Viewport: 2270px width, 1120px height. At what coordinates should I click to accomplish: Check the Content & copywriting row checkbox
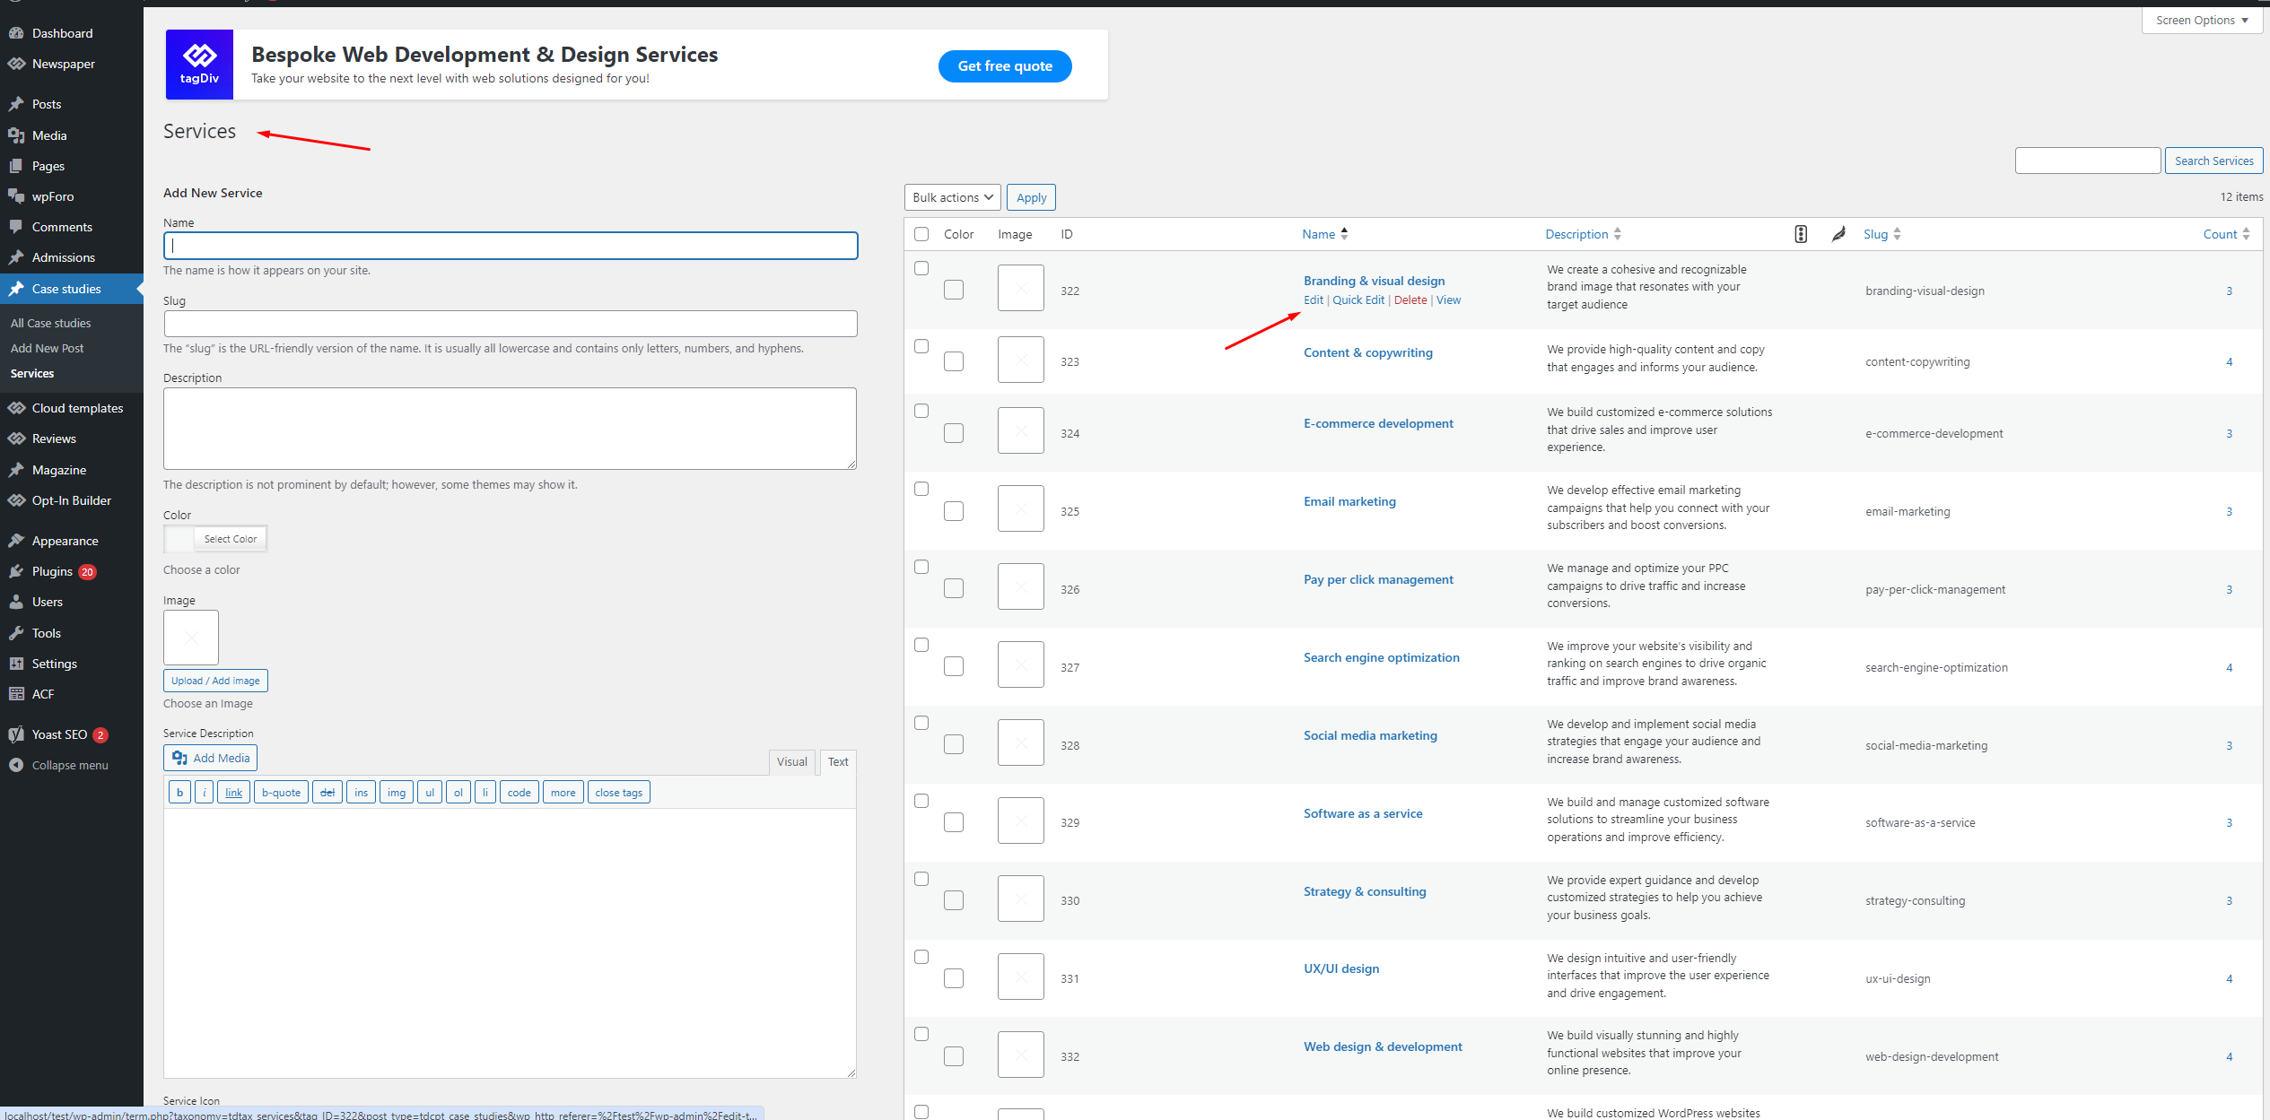[921, 346]
